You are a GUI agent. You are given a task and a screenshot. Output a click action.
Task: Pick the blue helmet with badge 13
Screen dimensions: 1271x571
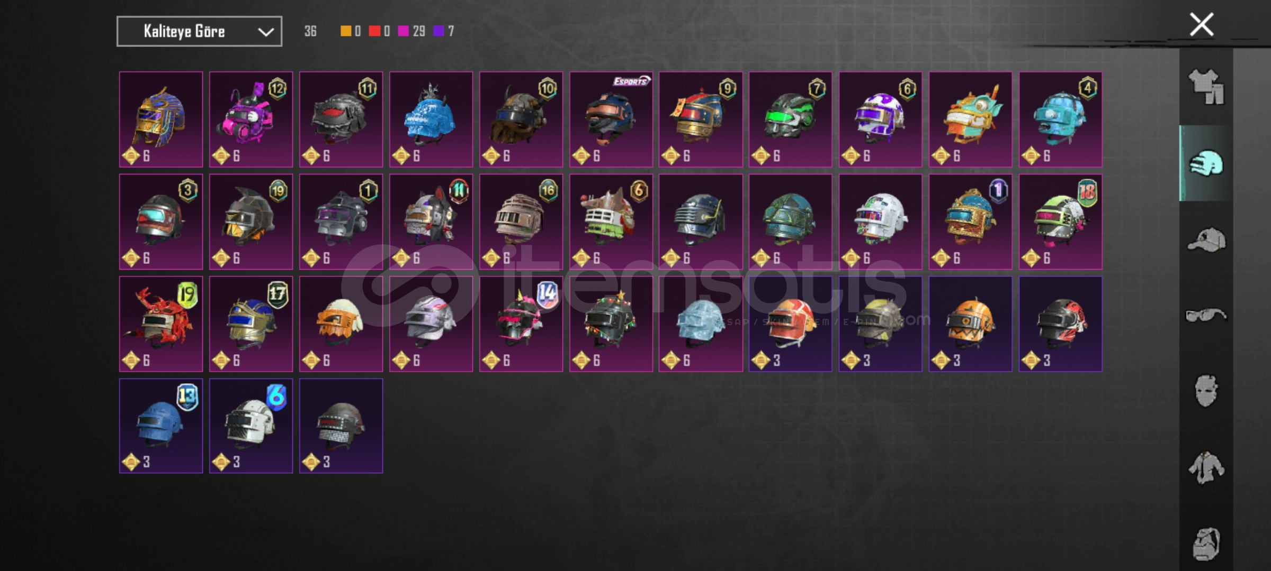pos(161,426)
